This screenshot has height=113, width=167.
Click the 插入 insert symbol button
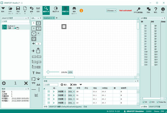coord(64,84)
